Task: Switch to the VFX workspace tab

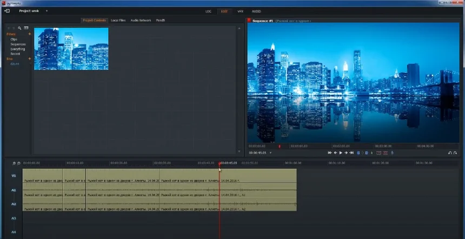Action: point(241,11)
